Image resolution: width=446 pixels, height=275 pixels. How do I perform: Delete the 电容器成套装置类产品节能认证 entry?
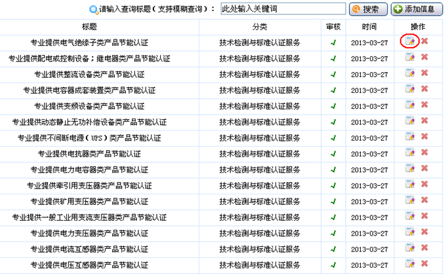(x=424, y=89)
